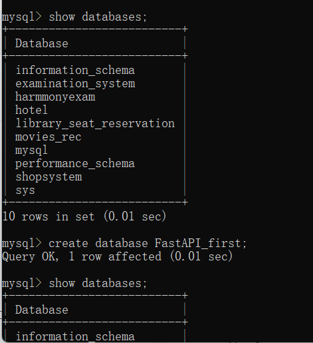Screen dimensions: 313x343
Task: Click the library_seat_reservation entry
Action: [95, 124]
